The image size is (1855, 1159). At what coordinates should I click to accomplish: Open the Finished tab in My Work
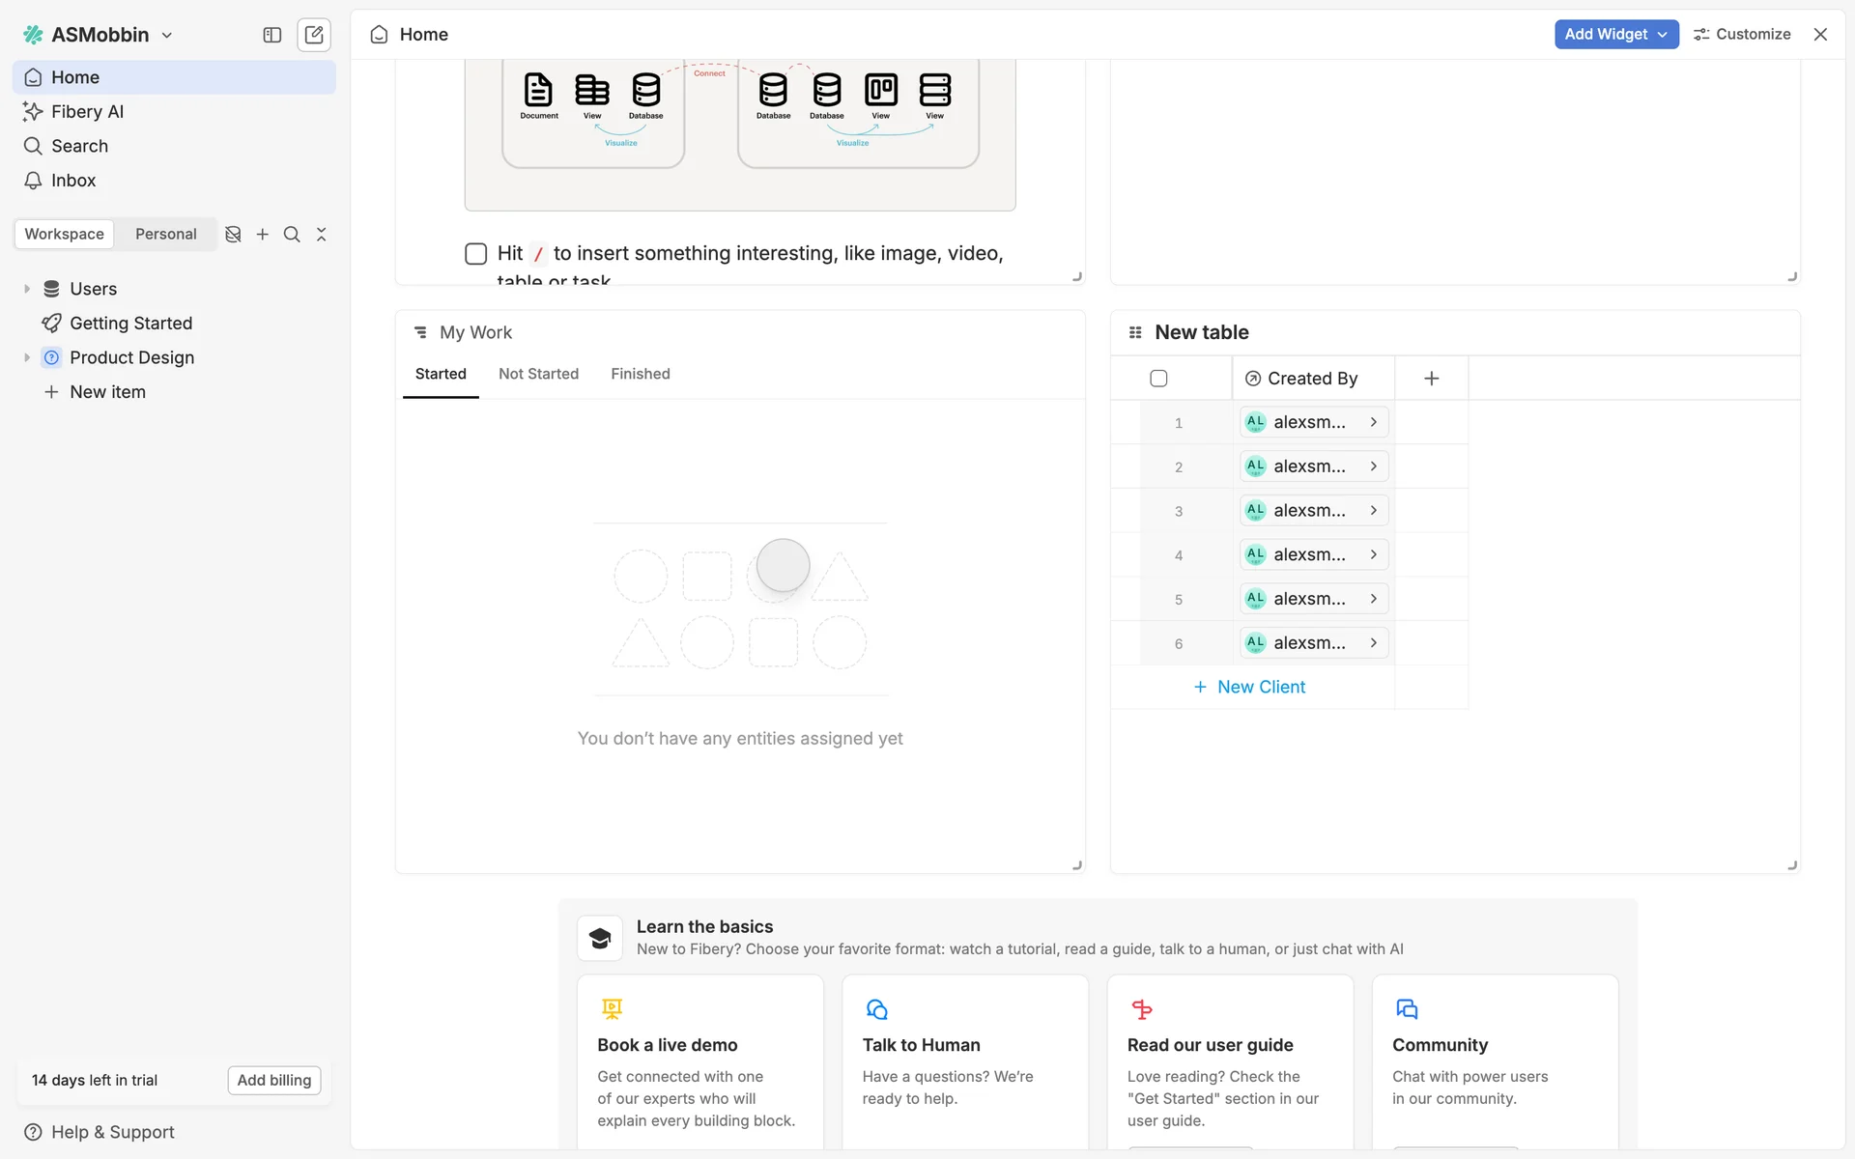[640, 374]
